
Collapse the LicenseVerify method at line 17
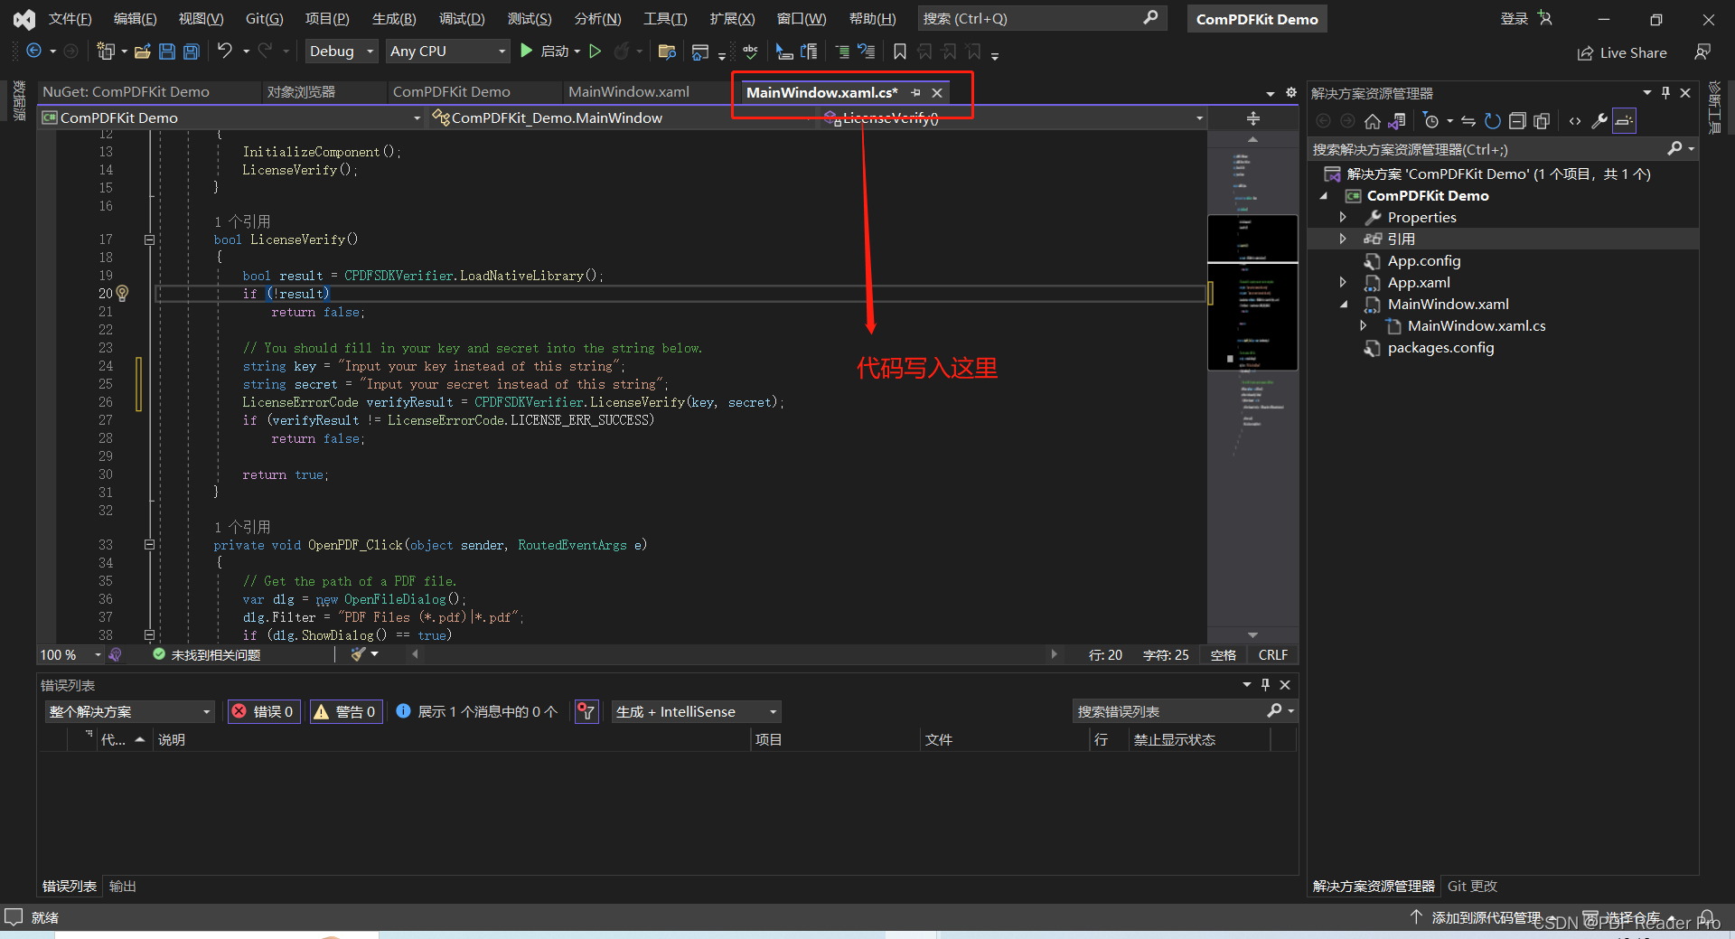tap(149, 239)
